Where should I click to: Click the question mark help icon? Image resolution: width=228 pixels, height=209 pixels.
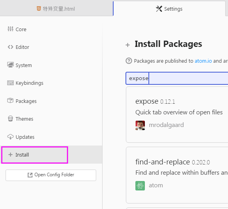coord(129,61)
